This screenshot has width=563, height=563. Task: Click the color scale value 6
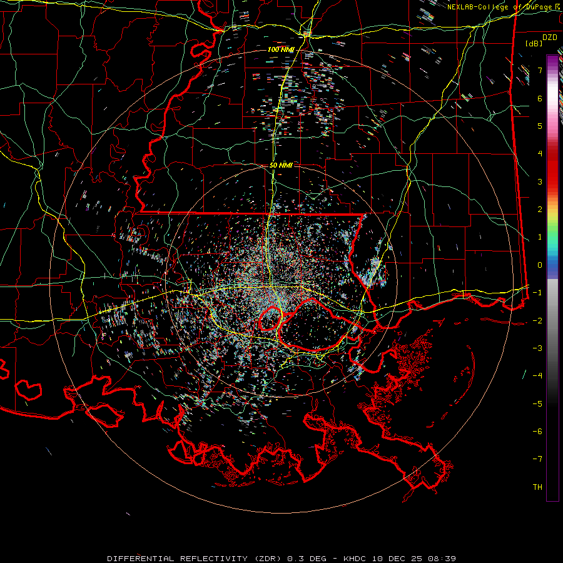pyautogui.click(x=540, y=98)
